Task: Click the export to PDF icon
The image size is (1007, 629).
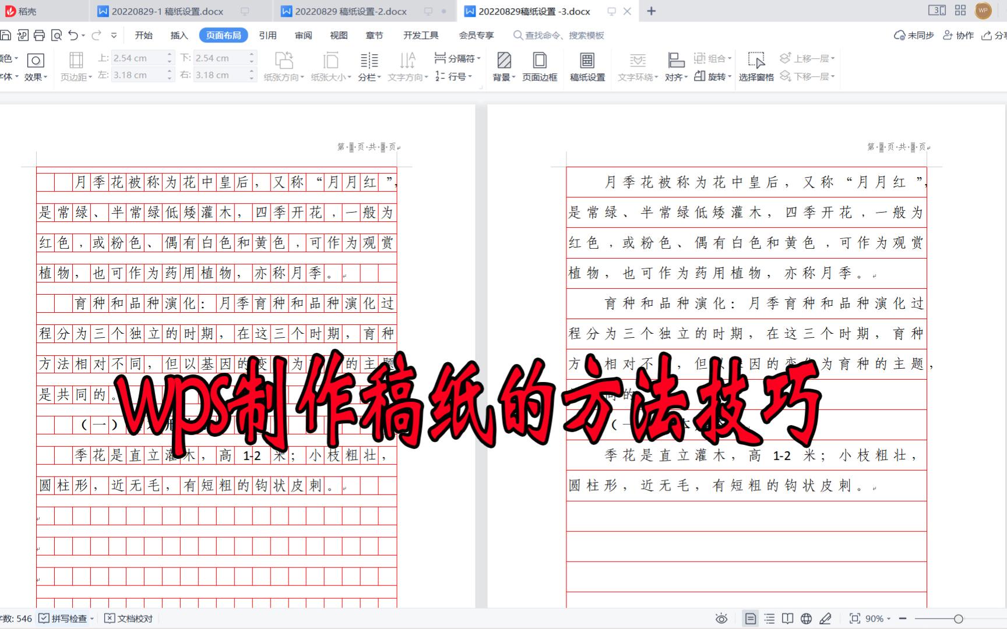Action: pyautogui.click(x=23, y=36)
